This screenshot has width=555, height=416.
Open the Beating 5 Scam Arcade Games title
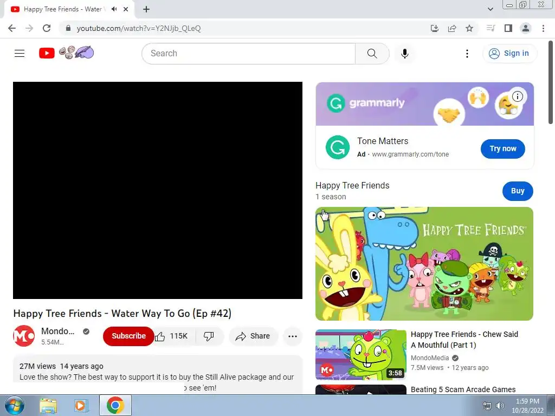(x=463, y=389)
